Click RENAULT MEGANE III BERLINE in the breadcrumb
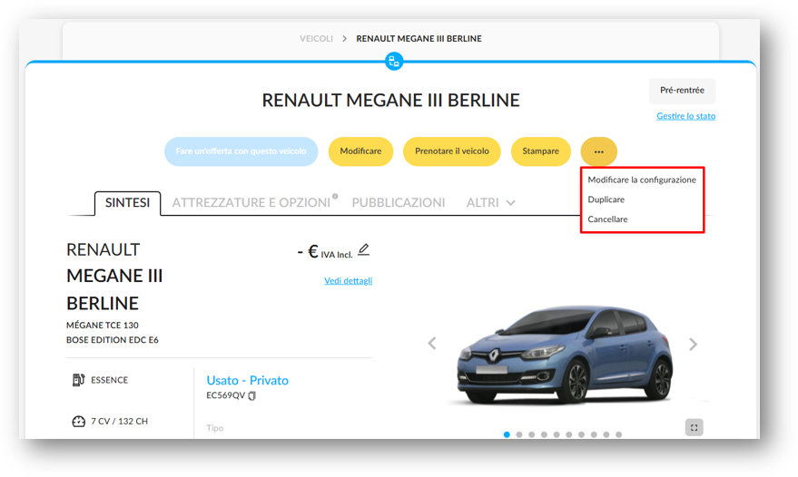Image resolution: width=798 pixels, height=477 pixels. tap(419, 39)
